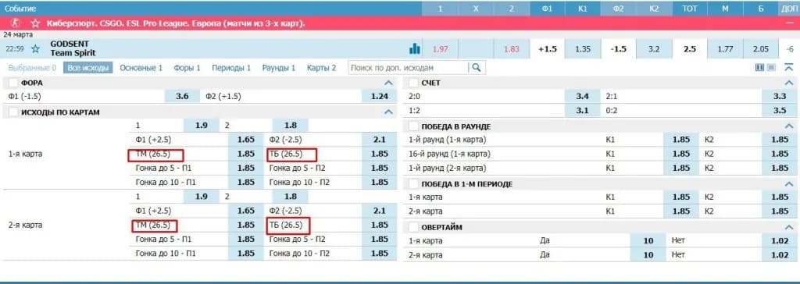Bet on Team Spirit win at 1.83

point(511,49)
